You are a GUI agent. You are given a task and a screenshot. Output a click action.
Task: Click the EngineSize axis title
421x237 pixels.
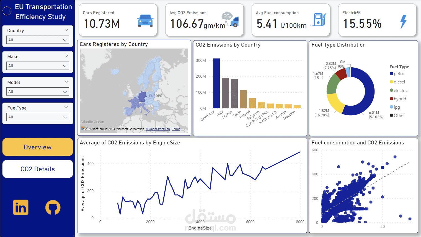point(200,228)
